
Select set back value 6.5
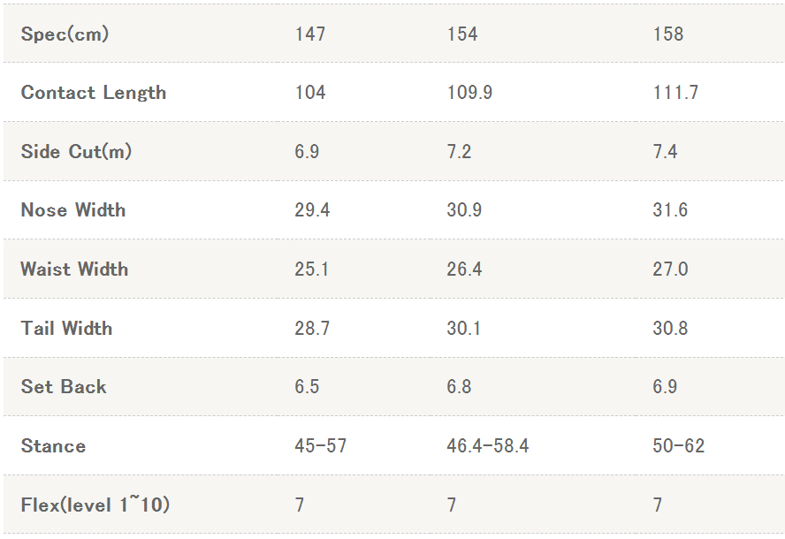(307, 387)
